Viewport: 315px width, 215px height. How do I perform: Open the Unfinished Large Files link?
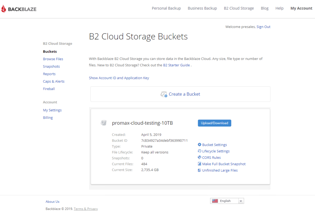pos(220,170)
